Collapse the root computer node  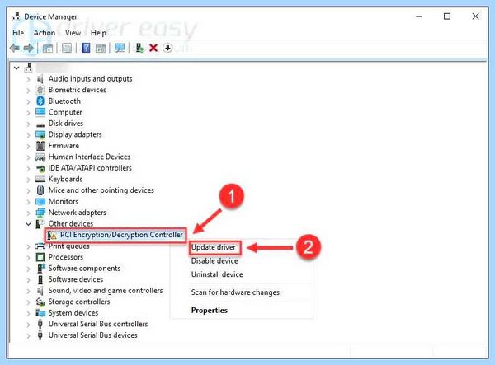[16, 68]
